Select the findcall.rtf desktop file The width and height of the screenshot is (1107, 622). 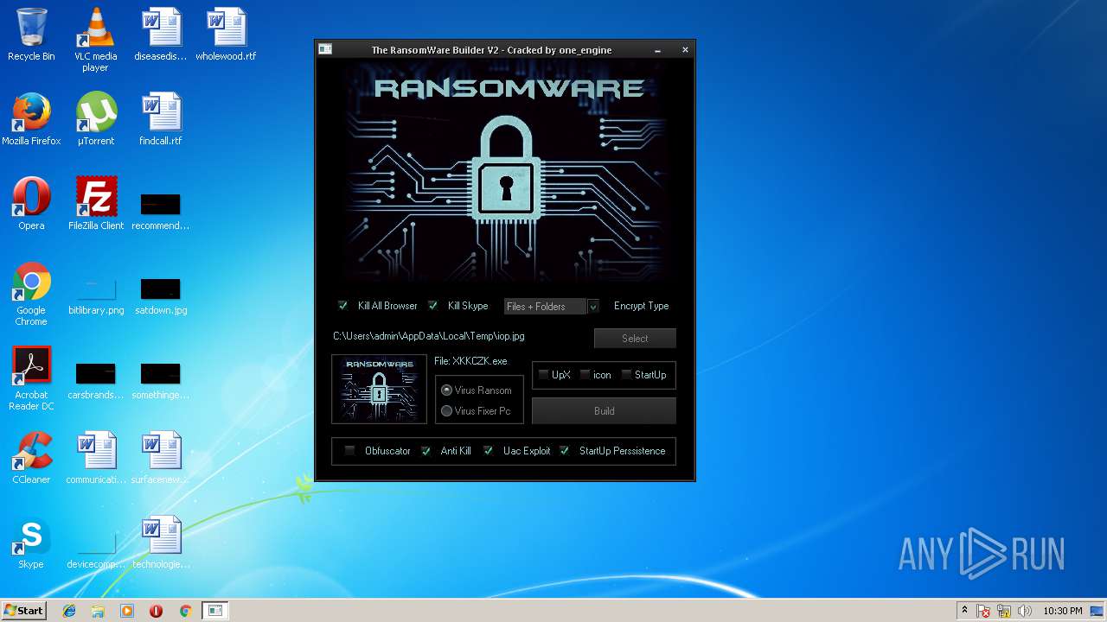click(x=161, y=119)
